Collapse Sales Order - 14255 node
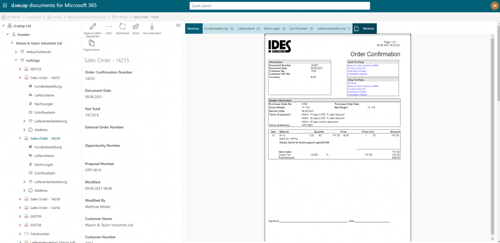 [20, 138]
